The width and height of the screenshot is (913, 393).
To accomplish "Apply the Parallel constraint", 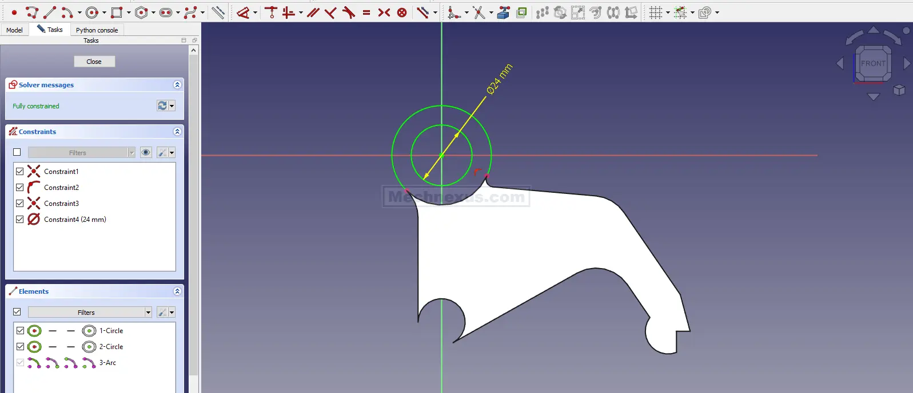I will coord(313,12).
